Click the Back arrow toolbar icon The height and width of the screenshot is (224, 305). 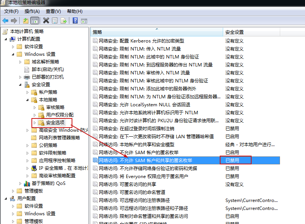coord(5,21)
